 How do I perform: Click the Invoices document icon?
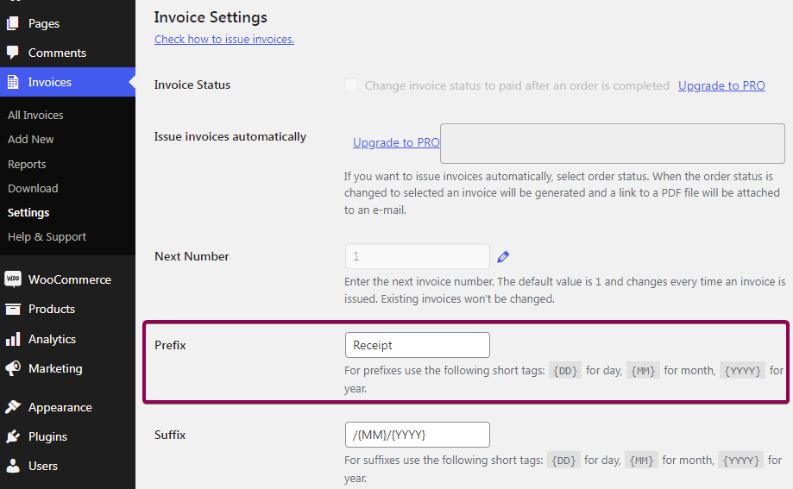coord(13,82)
